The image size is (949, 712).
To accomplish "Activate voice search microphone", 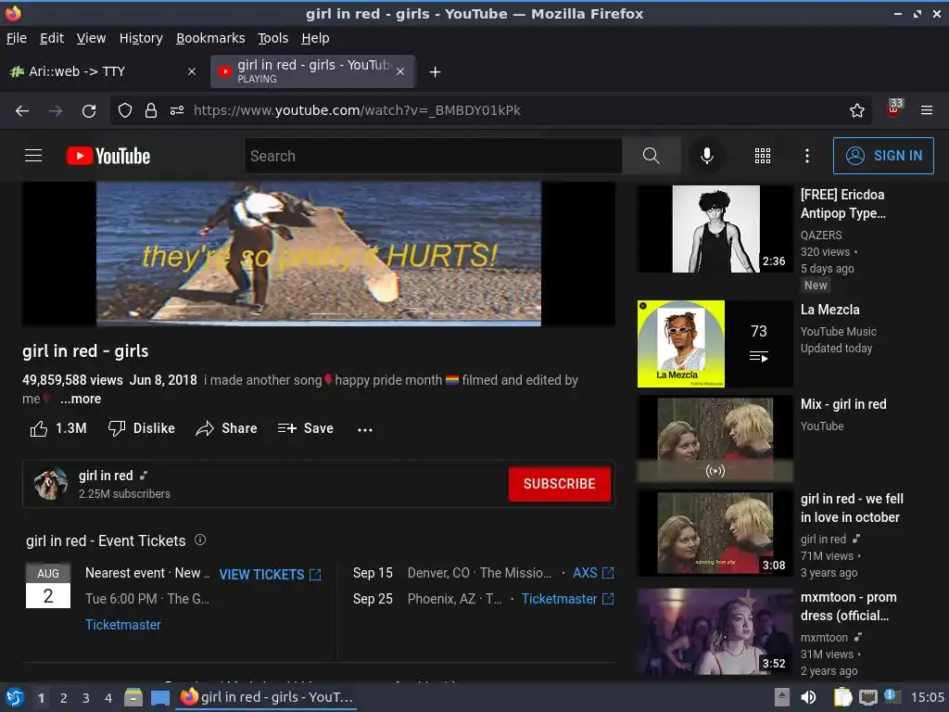I will click(706, 156).
